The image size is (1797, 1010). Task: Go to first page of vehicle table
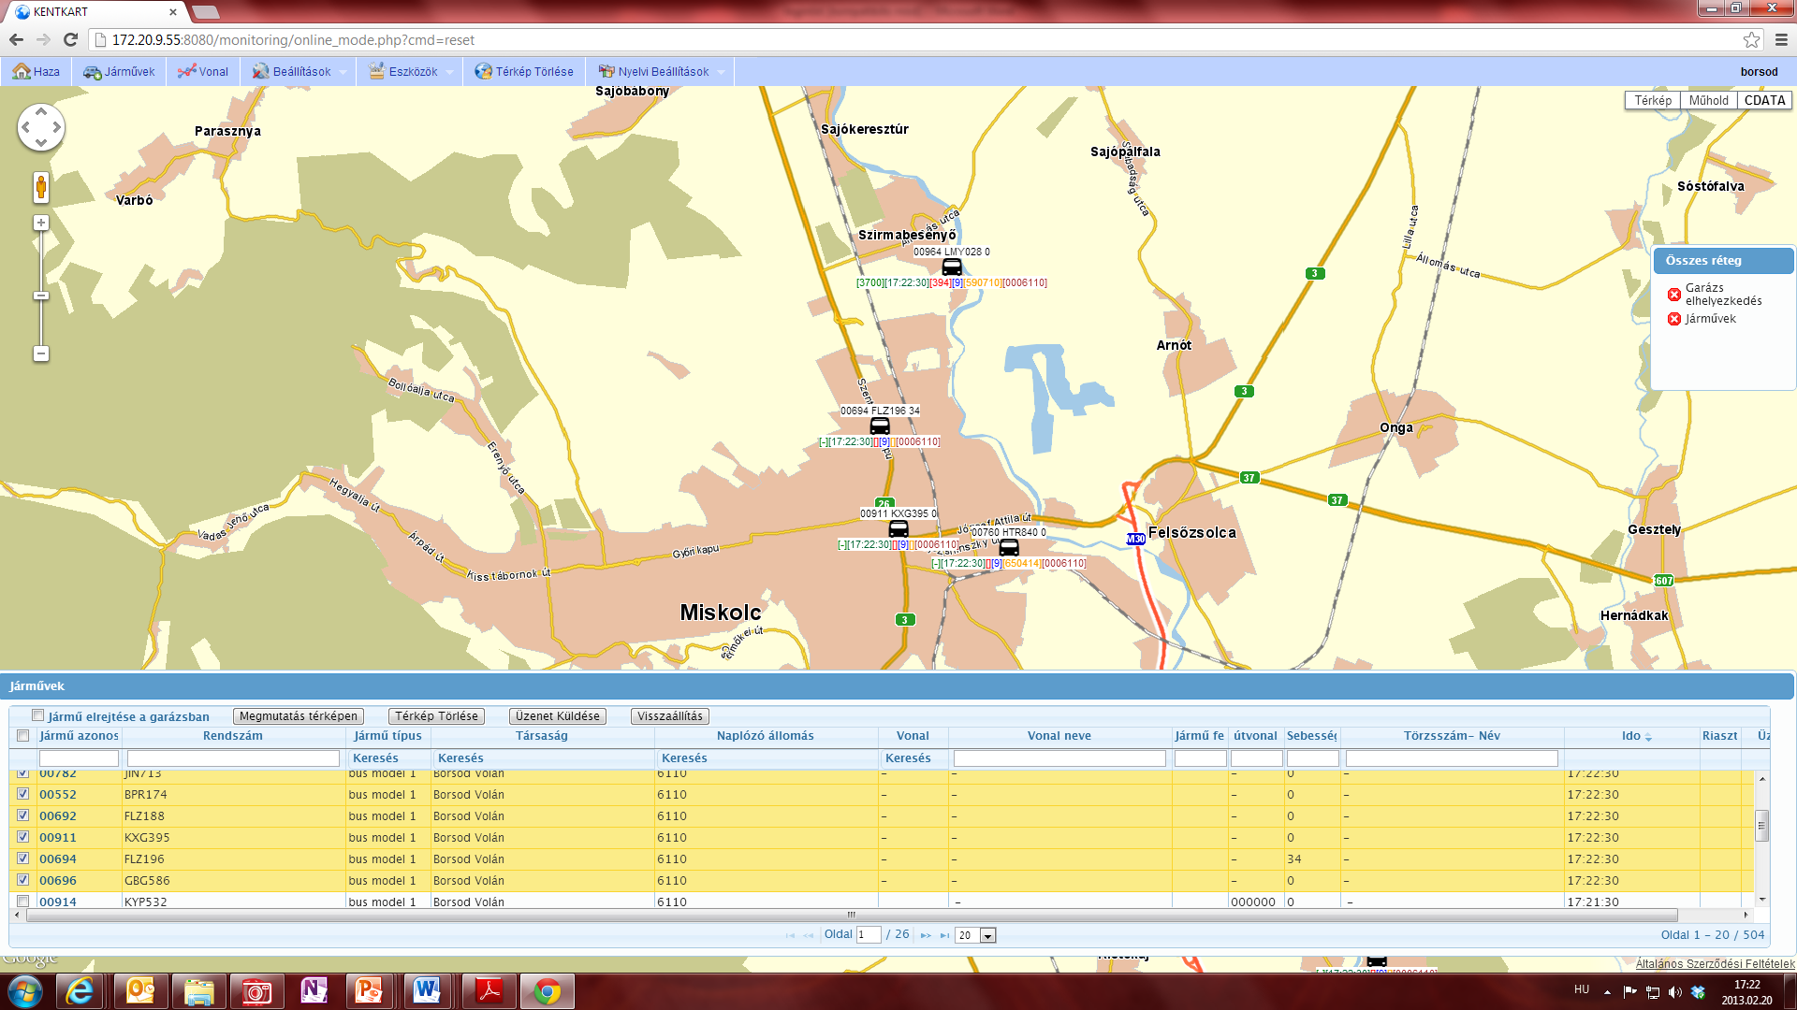click(791, 935)
